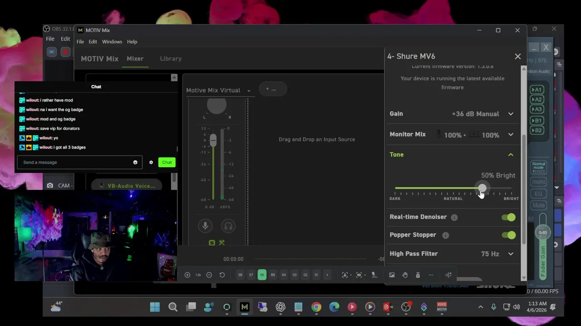
Task: Click the VB-Audio Voice source in OBS
Action: click(128, 186)
